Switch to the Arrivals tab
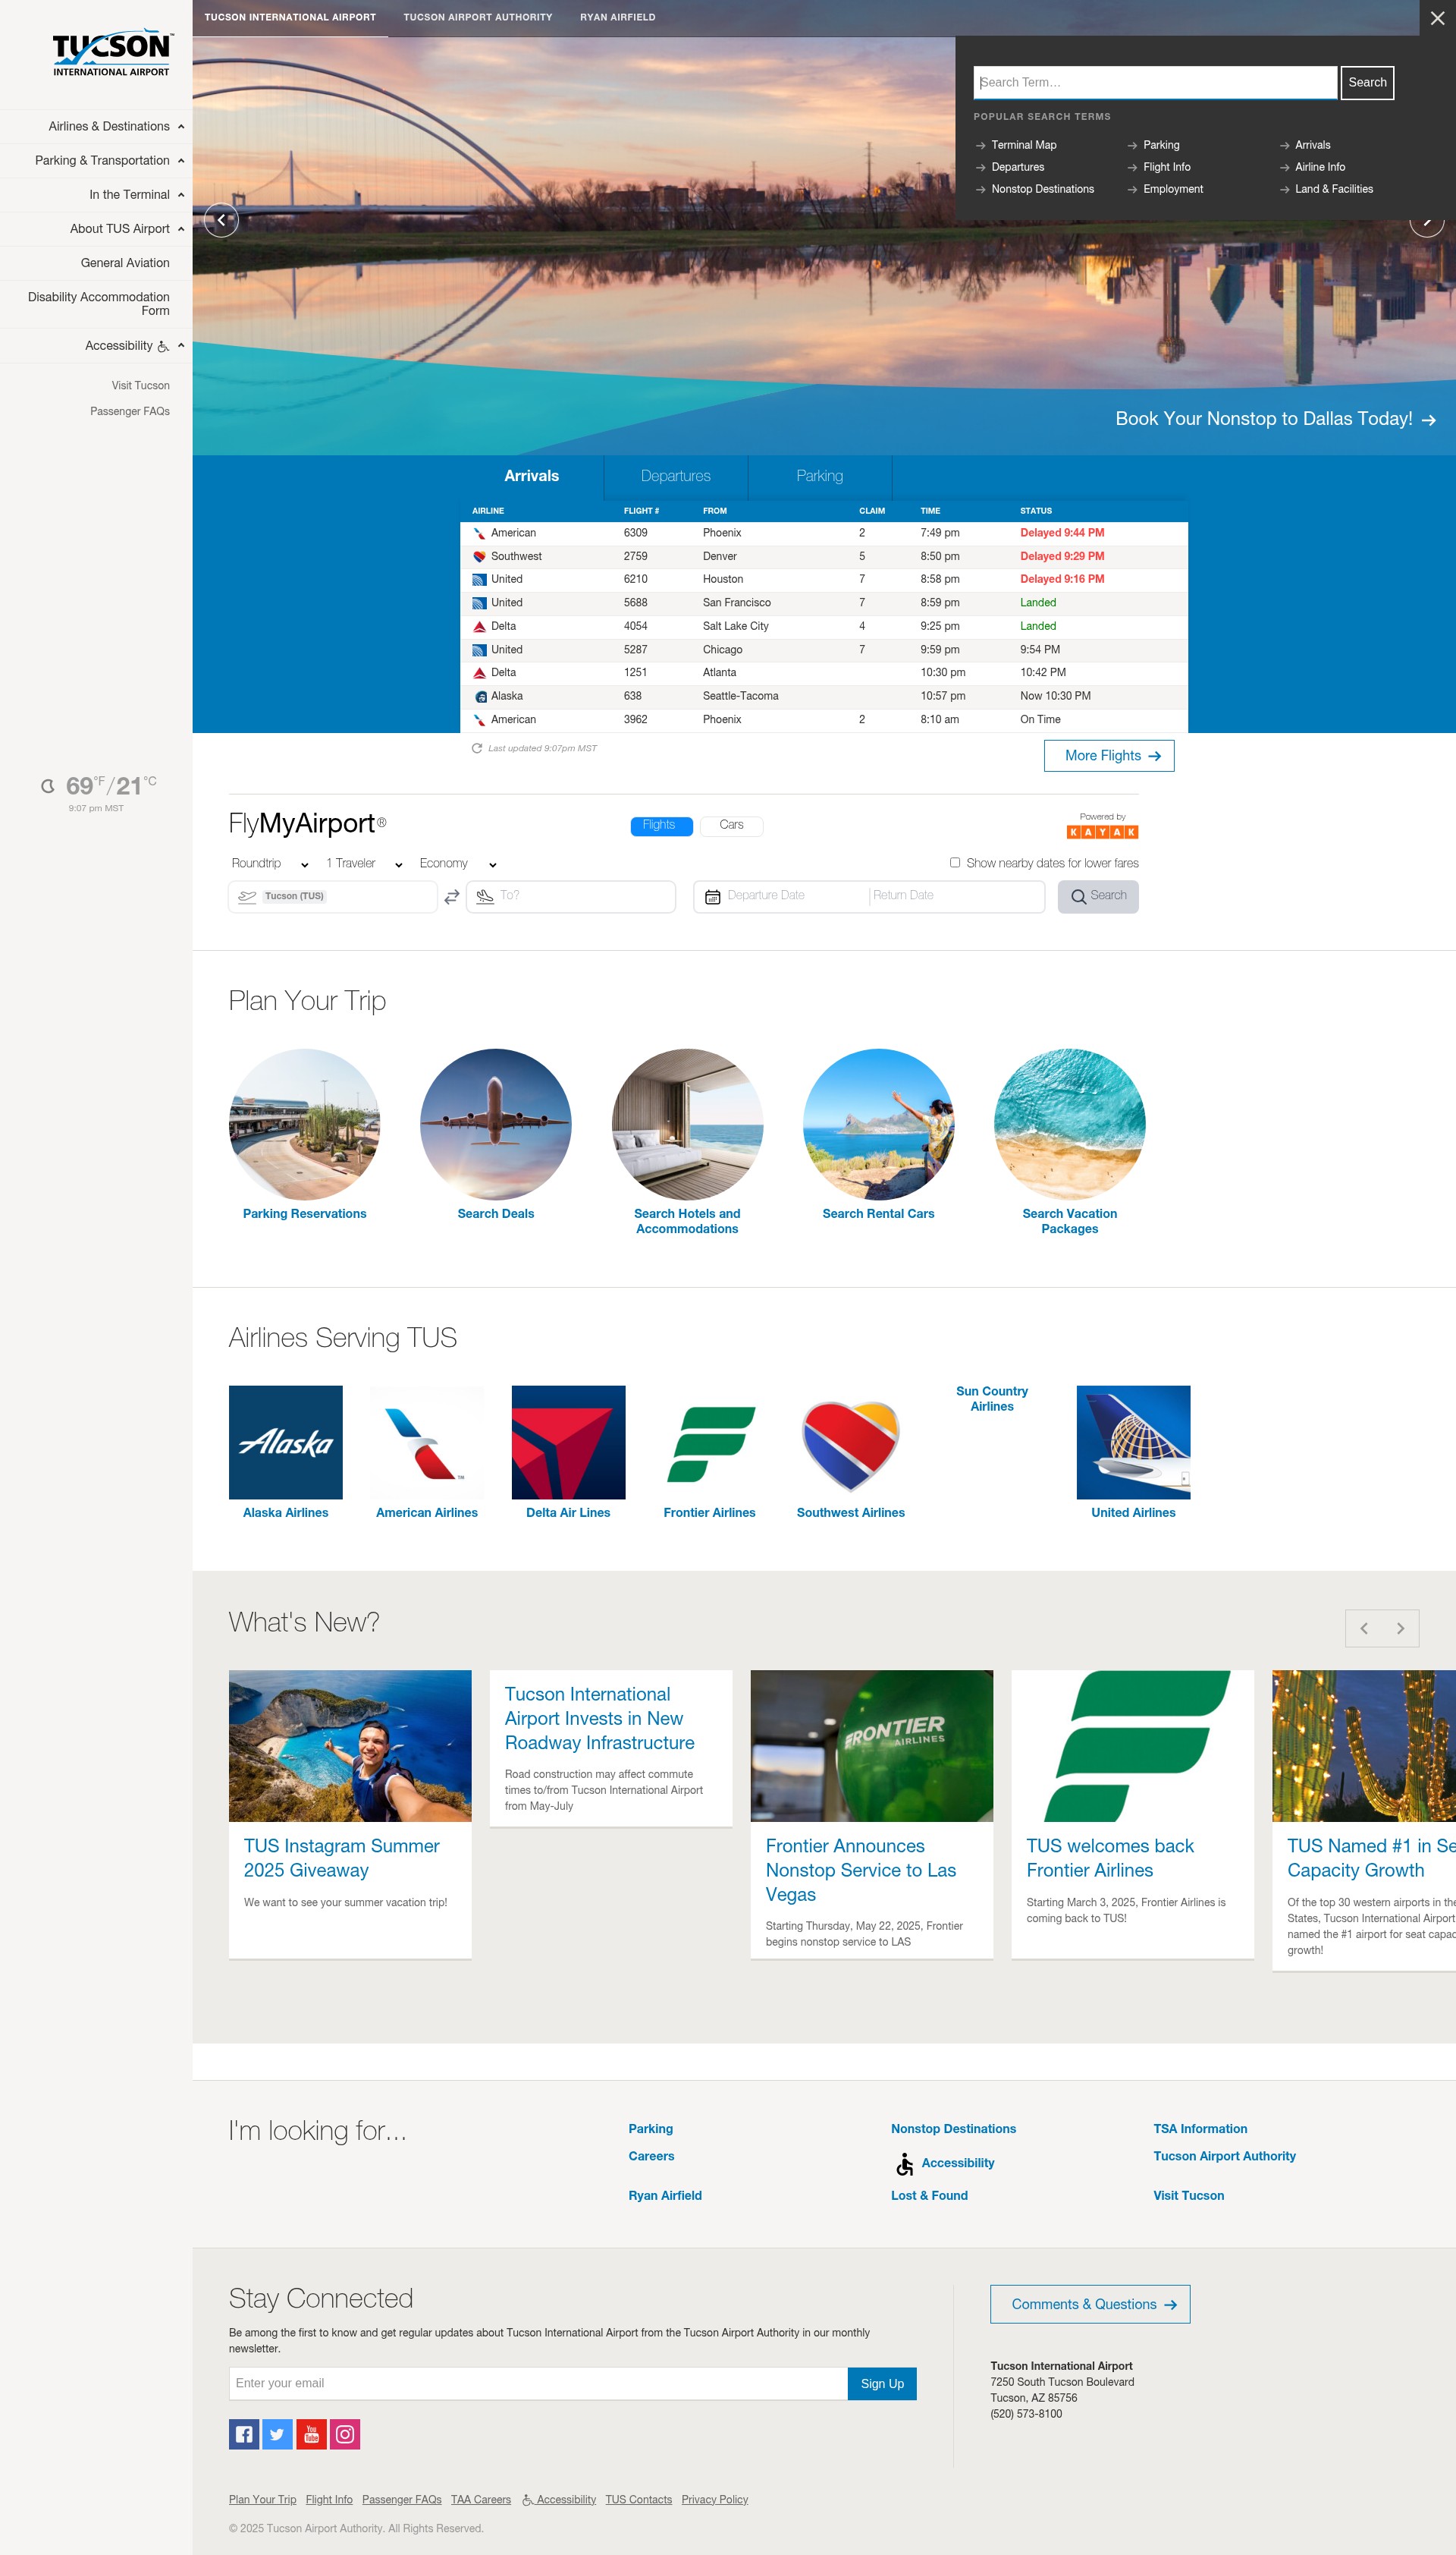This screenshot has height=2555, width=1456. (531, 477)
